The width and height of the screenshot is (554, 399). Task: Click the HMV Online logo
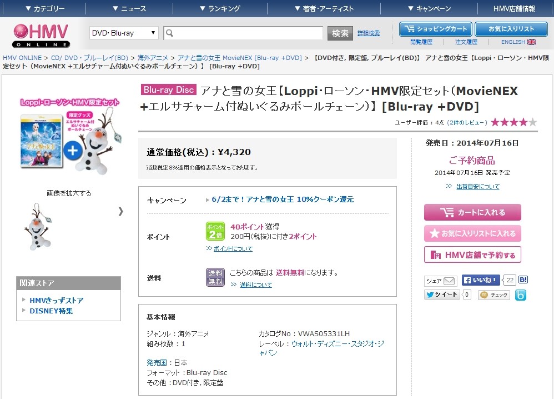(41, 36)
